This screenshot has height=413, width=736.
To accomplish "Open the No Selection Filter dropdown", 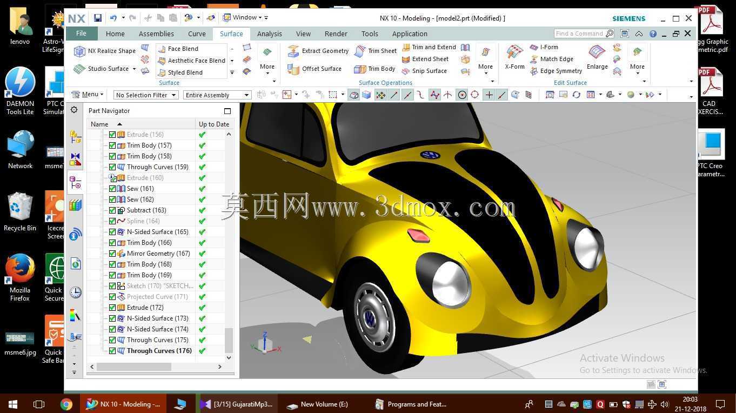I will pos(146,95).
